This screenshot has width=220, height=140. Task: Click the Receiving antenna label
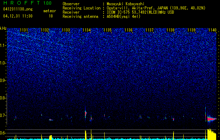[80, 16]
